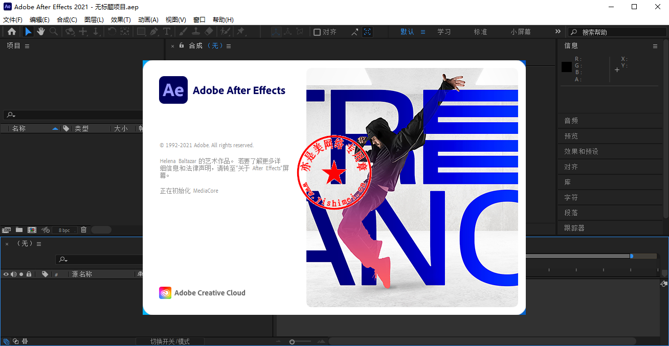Create a new folder in Project panel
Image resolution: width=669 pixels, height=346 pixels.
(x=19, y=230)
